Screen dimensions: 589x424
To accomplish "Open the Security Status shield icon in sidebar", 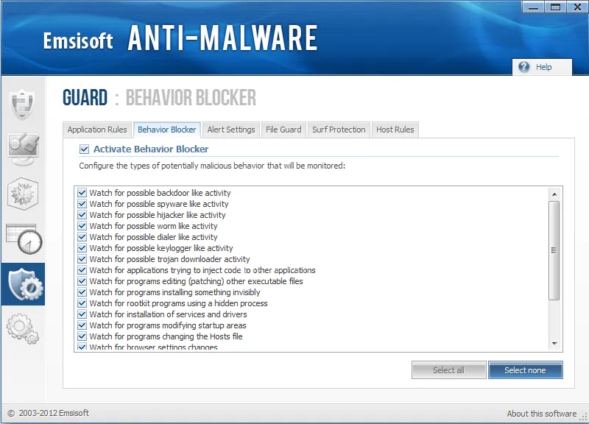I will click(23, 104).
